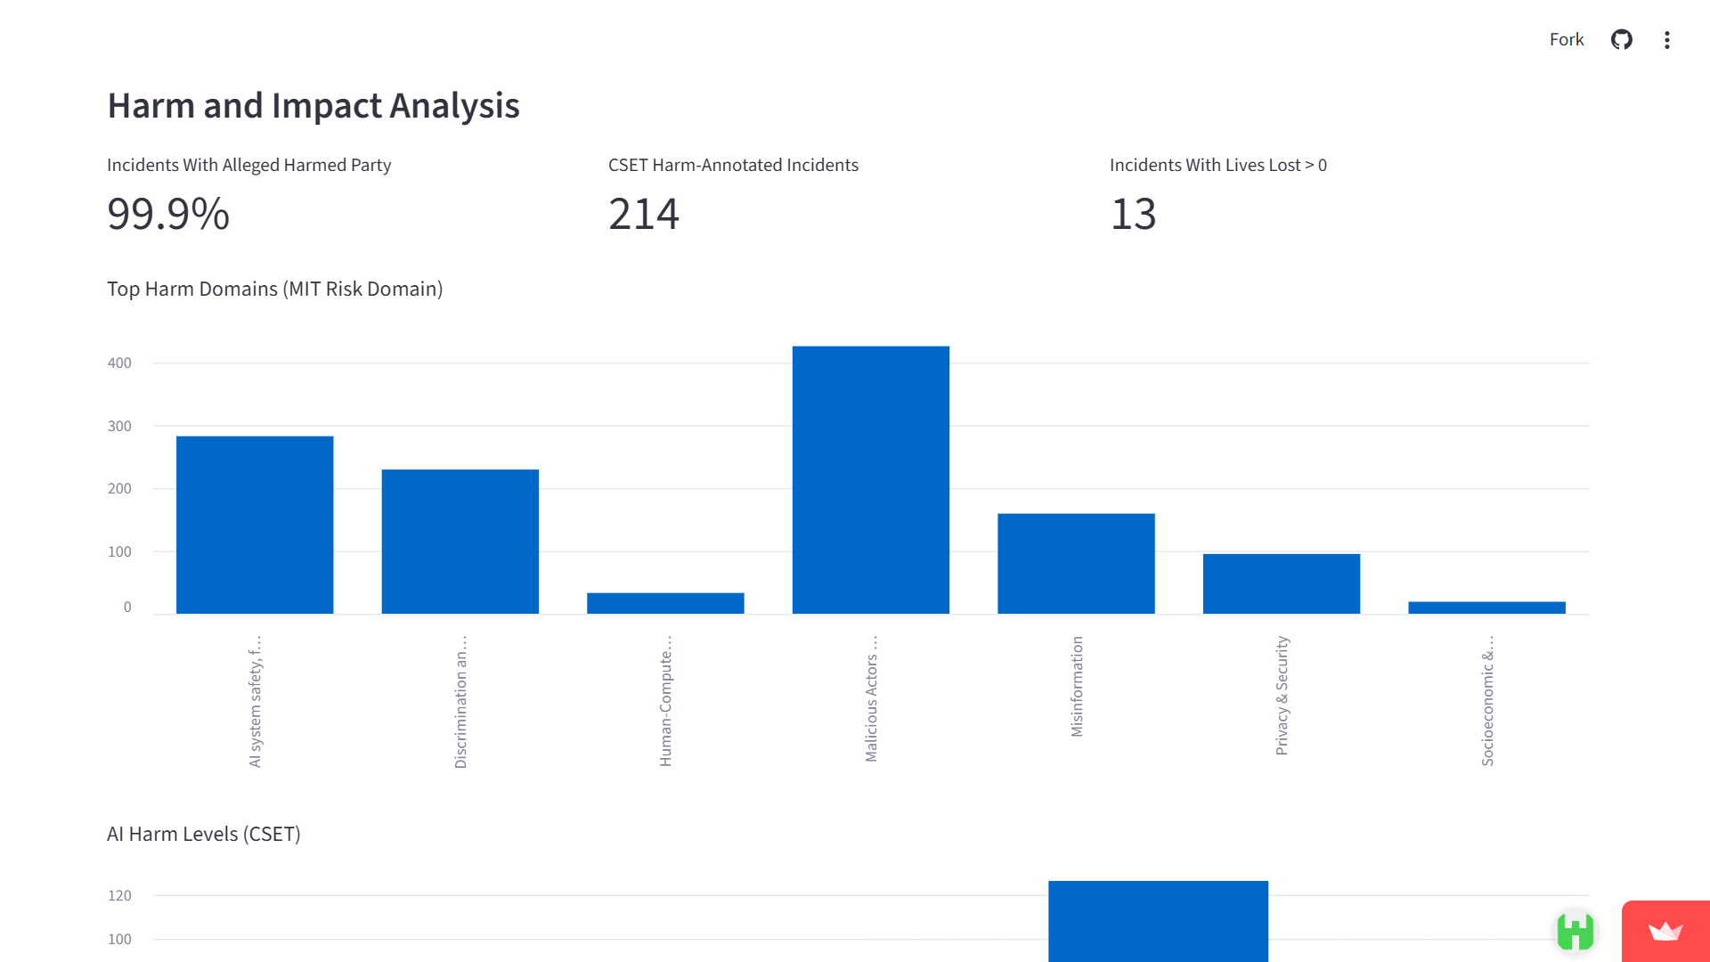Screen dimensions: 1710x962
Task: Click the Discrimination bar in chart
Action: tap(460, 542)
